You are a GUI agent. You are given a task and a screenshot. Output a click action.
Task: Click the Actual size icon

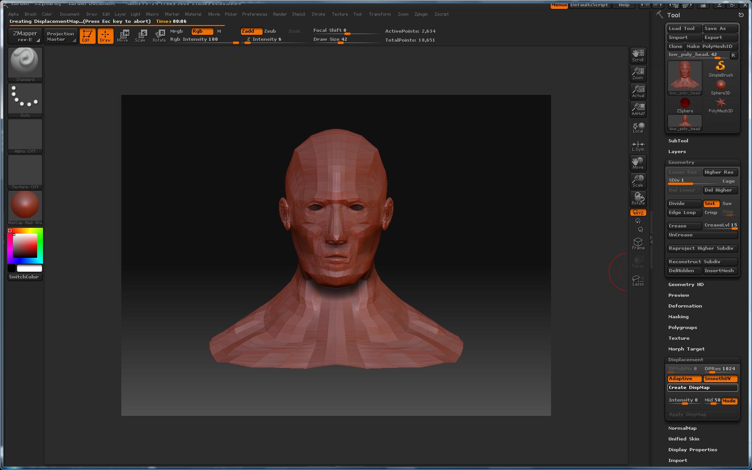click(638, 91)
